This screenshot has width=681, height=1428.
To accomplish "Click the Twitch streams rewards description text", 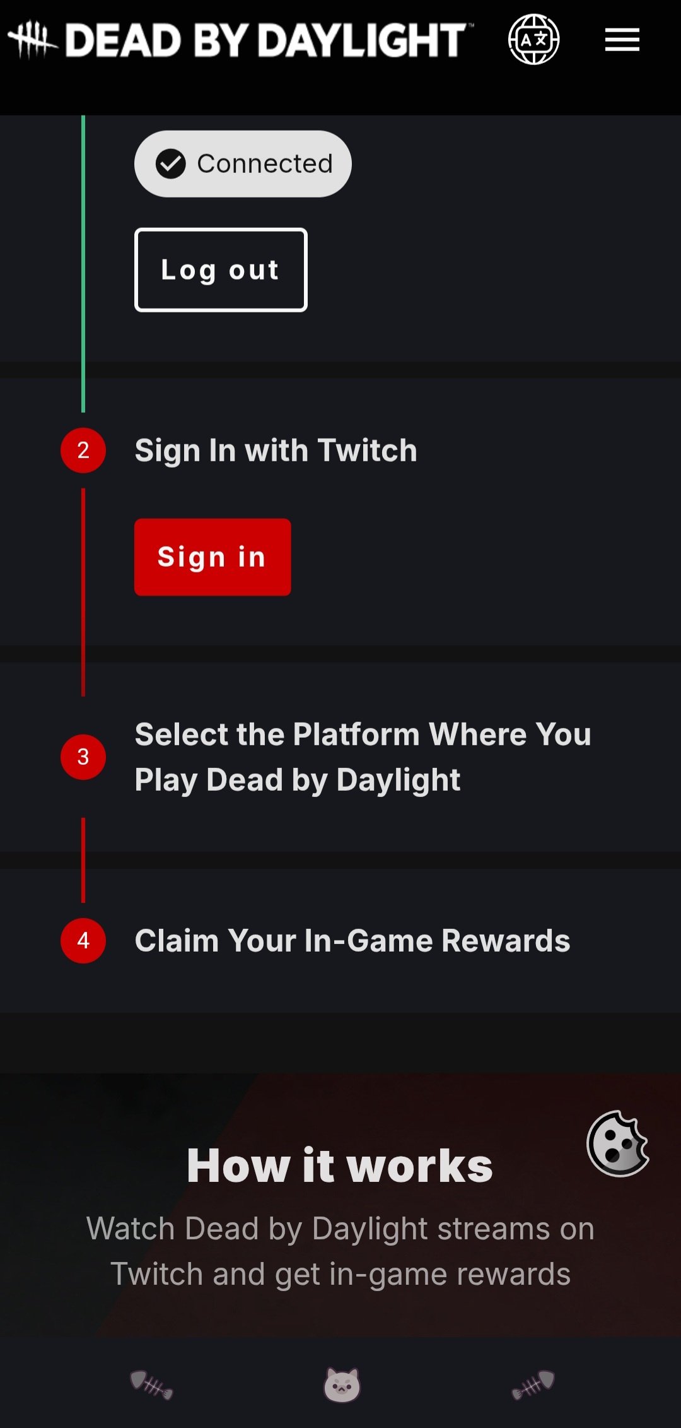I will tap(340, 1251).
